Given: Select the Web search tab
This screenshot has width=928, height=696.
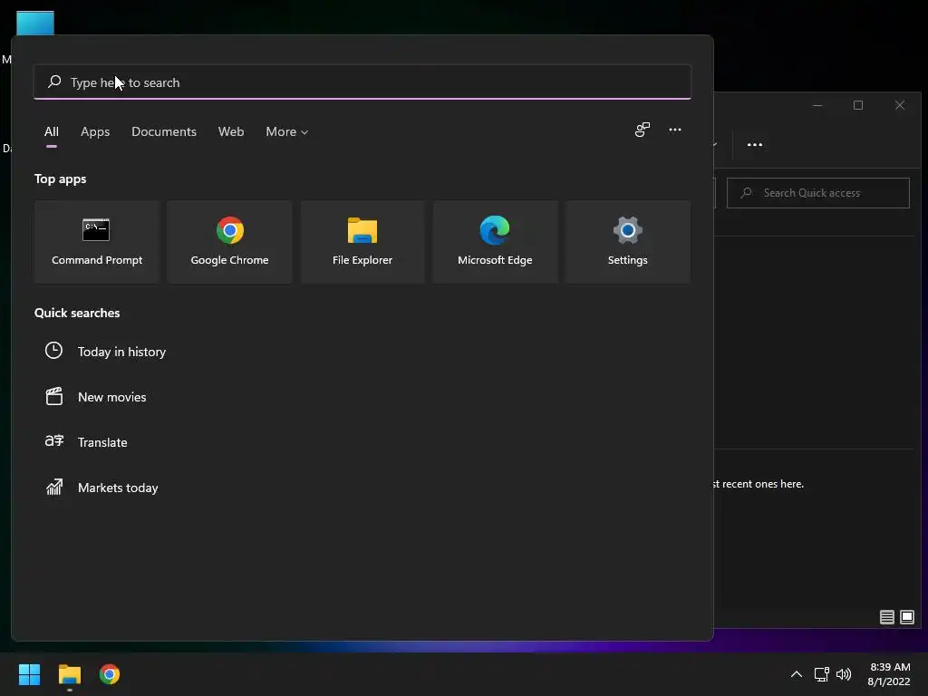Looking at the screenshot, I should tap(231, 131).
